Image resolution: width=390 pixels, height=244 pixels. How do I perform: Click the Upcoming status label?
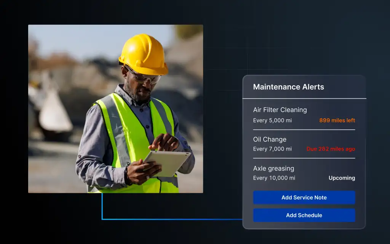click(342, 178)
